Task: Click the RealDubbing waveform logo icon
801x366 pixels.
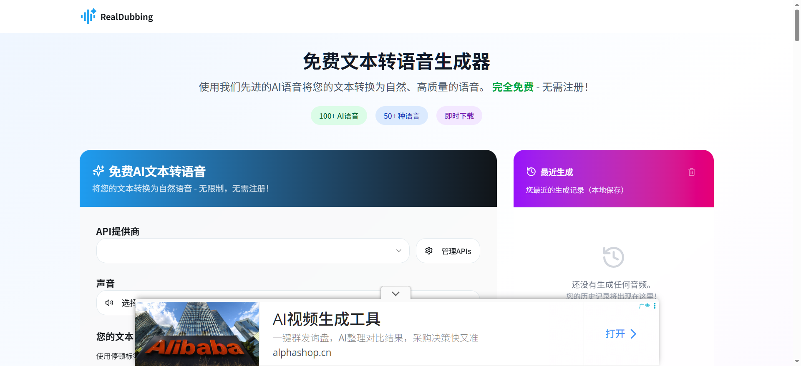Action: tap(88, 16)
